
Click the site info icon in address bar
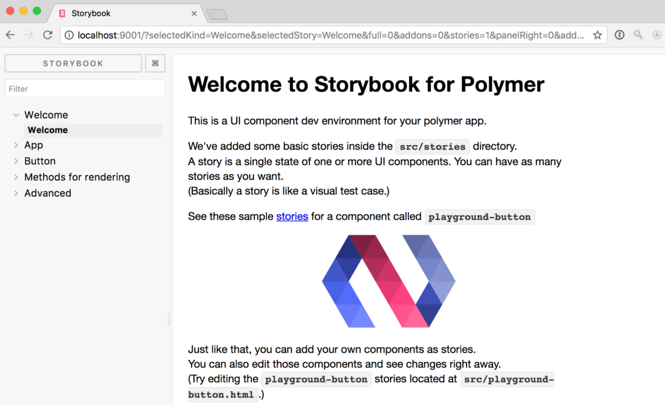click(69, 35)
